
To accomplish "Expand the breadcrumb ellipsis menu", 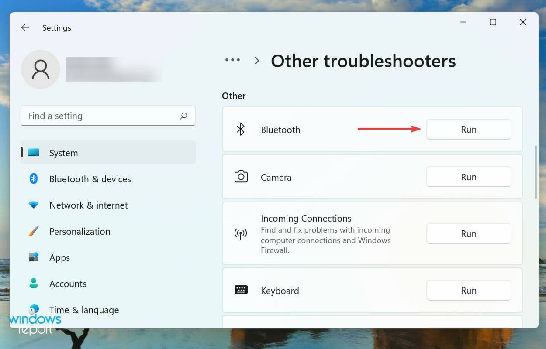I will click(232, 60).
